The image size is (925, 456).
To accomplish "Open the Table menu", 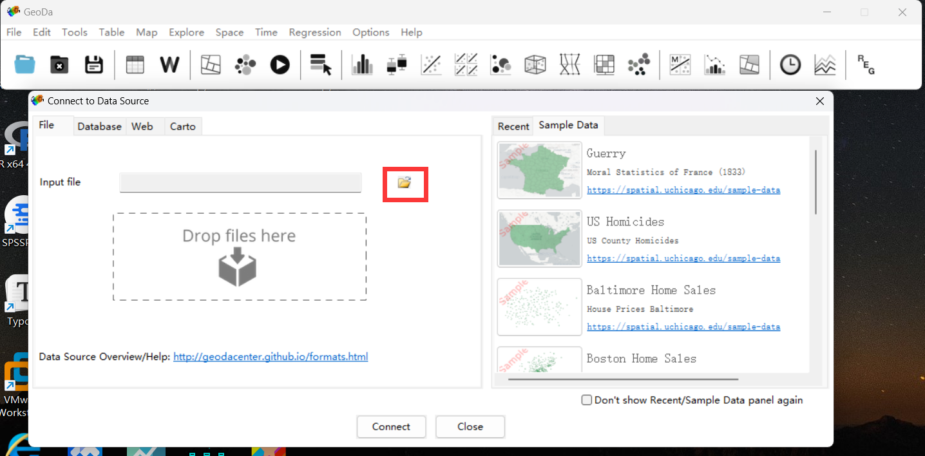I will tap(111, 32).
